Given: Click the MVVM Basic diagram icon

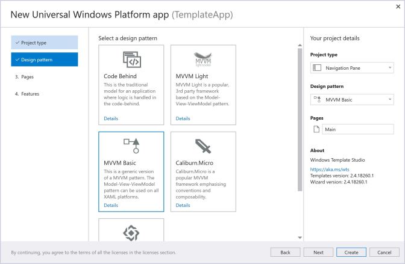Looking at the screenshot, I should click(x=131, y=146).
